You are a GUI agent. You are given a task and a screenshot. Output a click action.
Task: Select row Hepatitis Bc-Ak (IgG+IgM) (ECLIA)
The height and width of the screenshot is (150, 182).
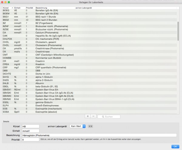(x=89, y=36)
